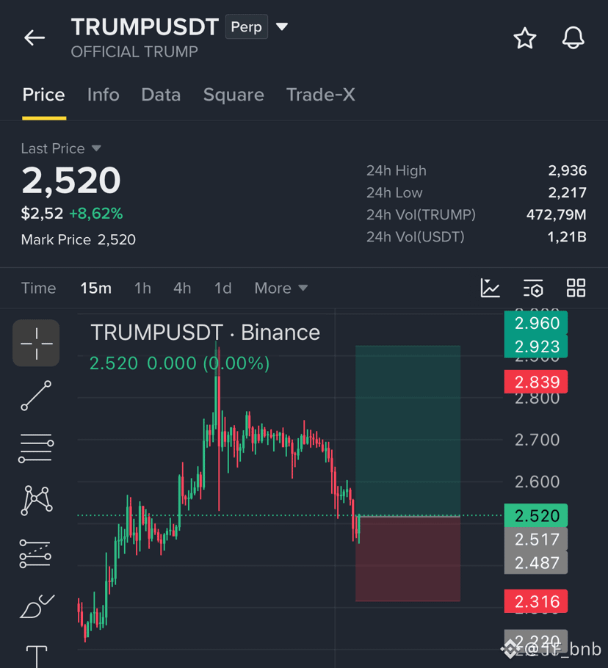Click the TRUMPUSDT · Binance chart title

point(206,333)
